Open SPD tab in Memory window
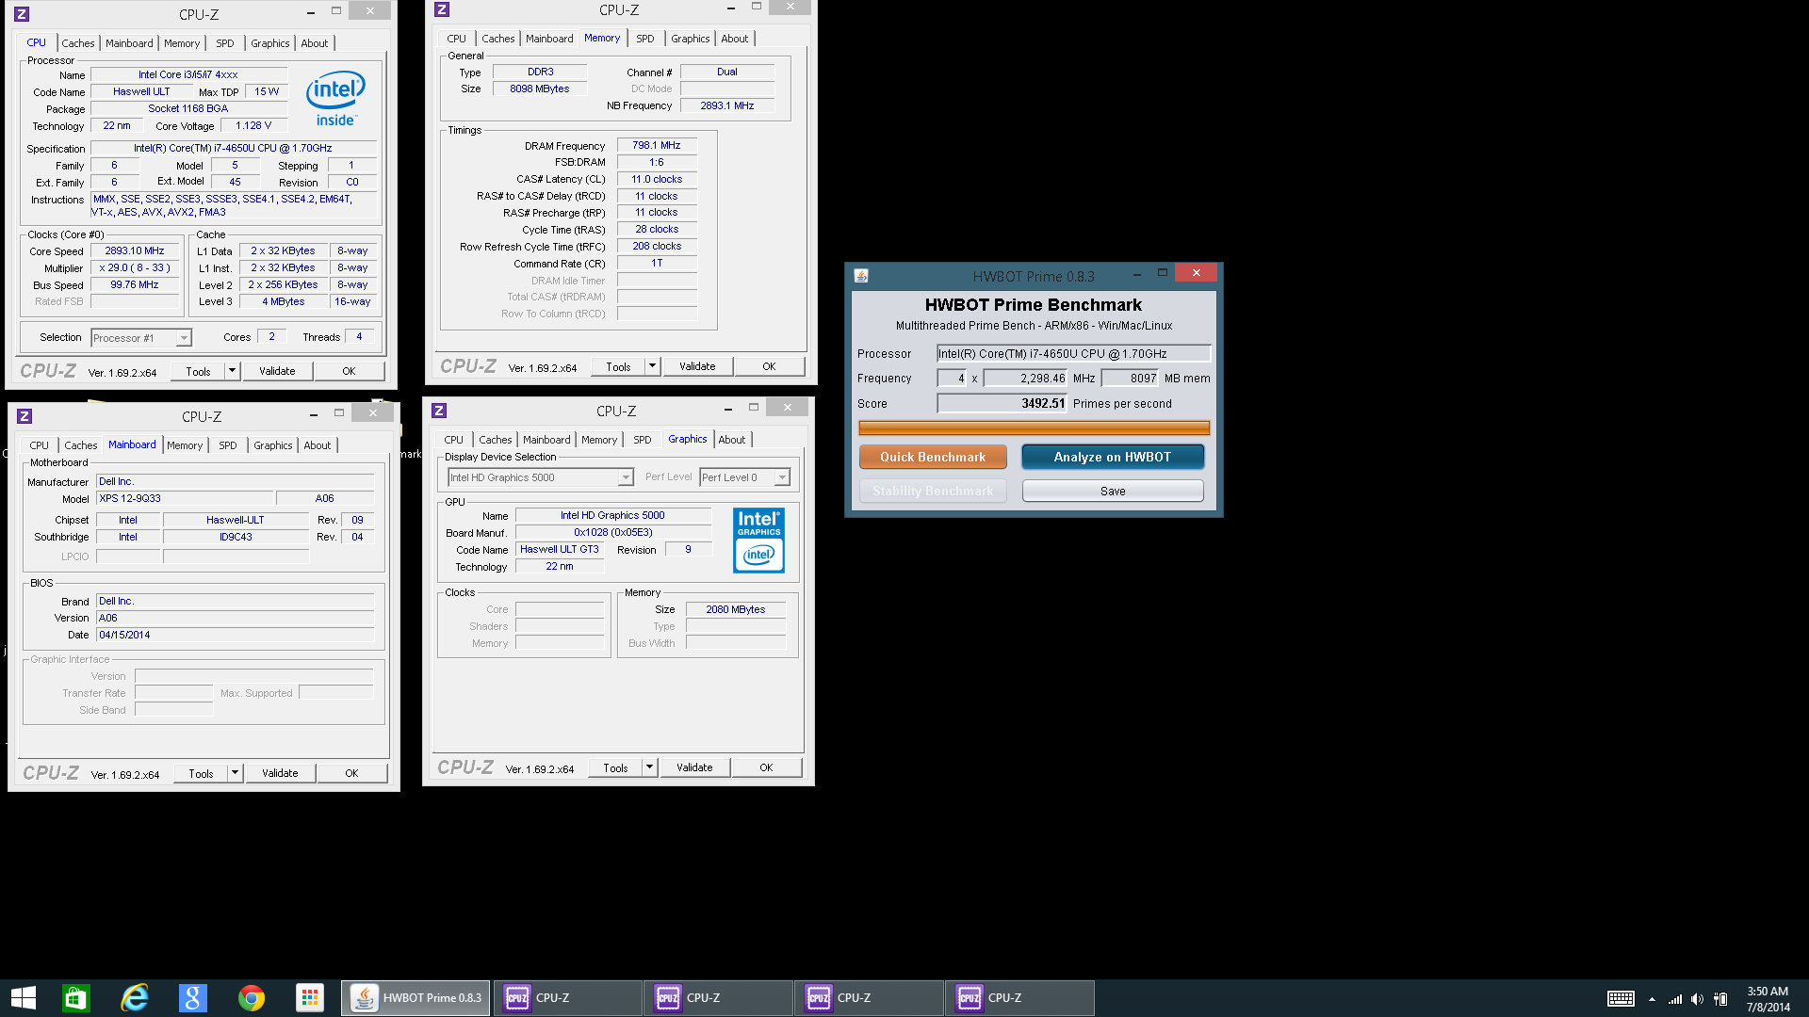 [645, 39]
